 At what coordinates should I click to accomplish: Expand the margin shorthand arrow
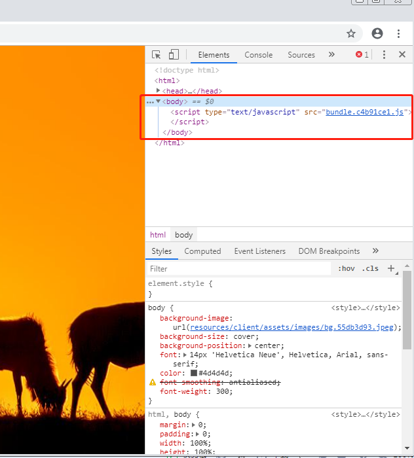(x=193, y=425)
